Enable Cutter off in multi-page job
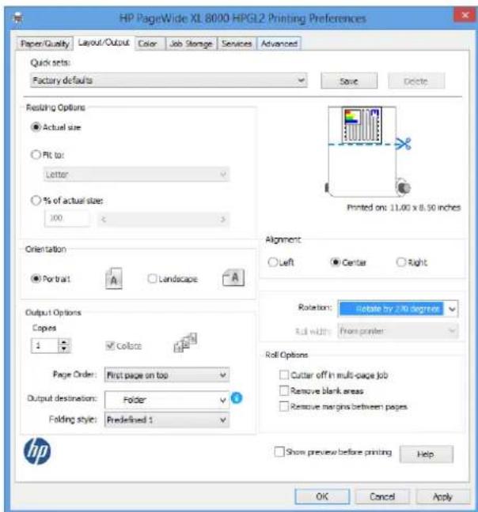Screen dimensions: 478x512 point(284,375)
